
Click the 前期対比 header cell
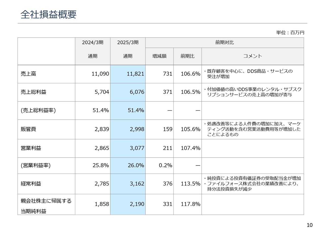pos(224,43)
